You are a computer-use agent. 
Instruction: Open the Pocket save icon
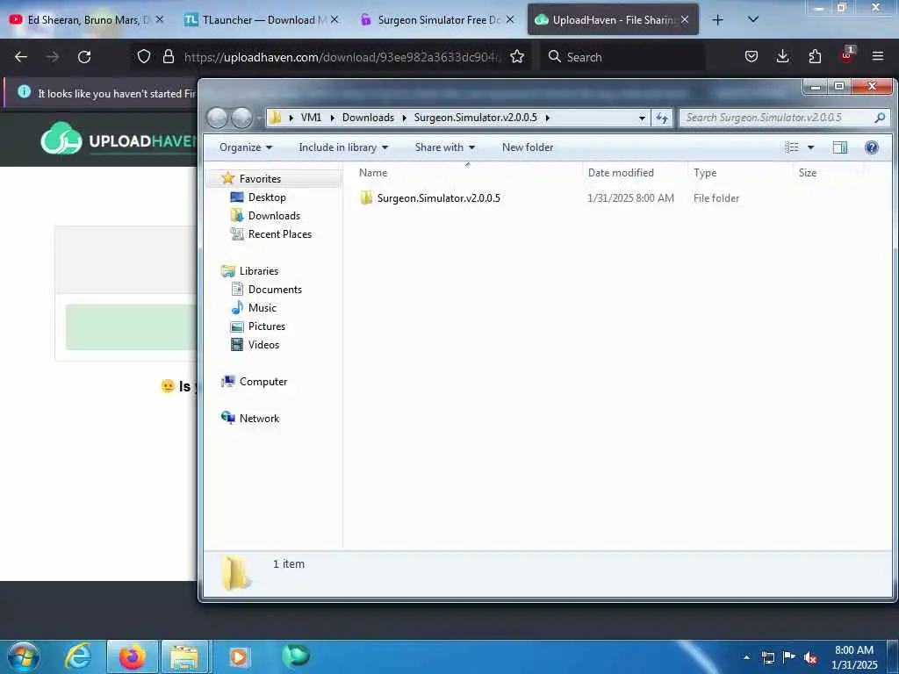click(752, 56)
